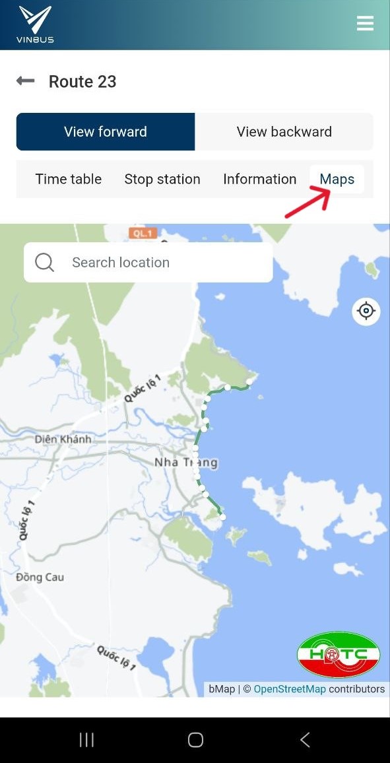Go back using the left arrow

point(25,81)
